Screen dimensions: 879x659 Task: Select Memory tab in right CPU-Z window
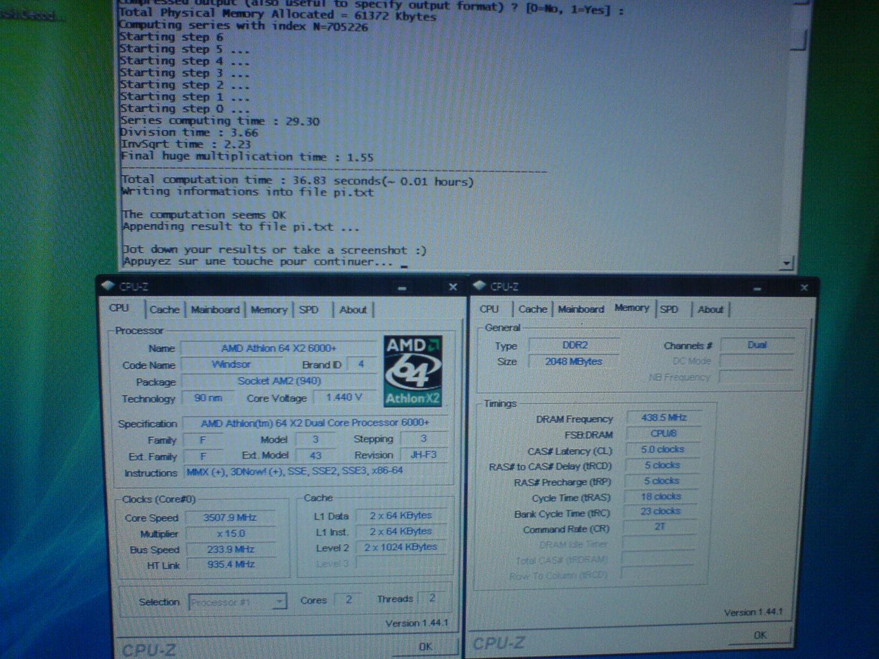631,308
